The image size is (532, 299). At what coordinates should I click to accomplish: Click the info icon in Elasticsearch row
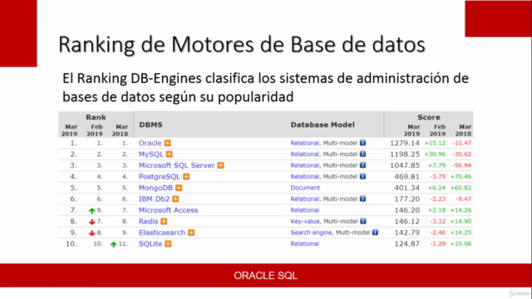pyautogui.click(x=375, y=233)
